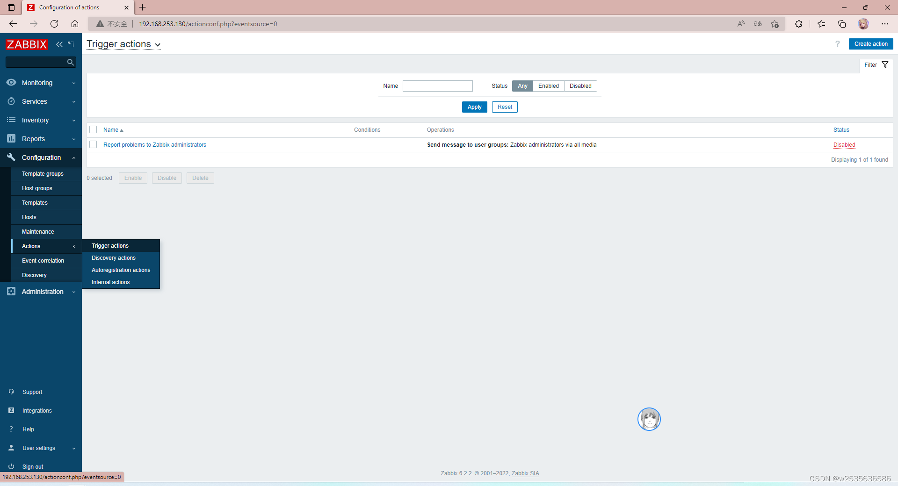Click the browser refresh icon
This screenshot has height=486, width=898.
tap(54, 24)
